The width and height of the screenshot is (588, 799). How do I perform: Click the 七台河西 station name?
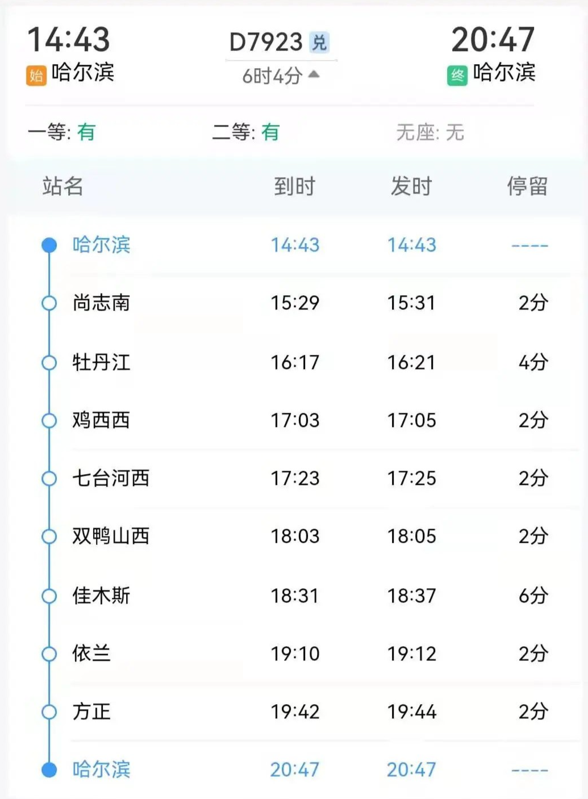[x=111, y=478]
